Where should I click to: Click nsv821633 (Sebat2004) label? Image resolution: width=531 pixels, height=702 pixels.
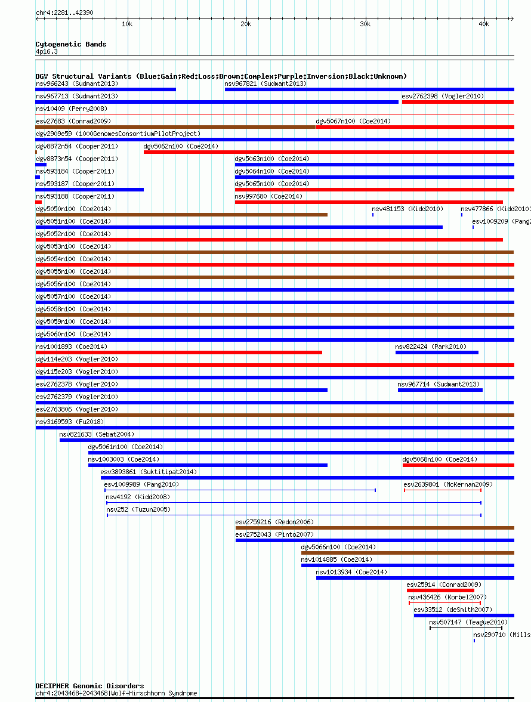97,435
